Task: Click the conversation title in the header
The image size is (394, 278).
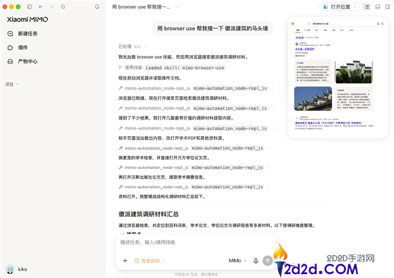Action: point(141,7)
